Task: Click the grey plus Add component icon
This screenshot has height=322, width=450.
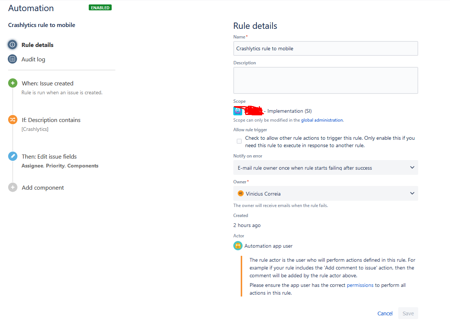Action: pyautogui.click(x=13, y=187)
